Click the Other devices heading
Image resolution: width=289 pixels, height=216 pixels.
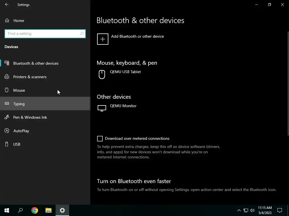click(x=114, y=97)
